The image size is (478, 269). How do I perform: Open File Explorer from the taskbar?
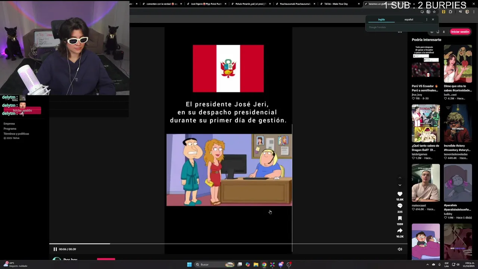tap(256, 265)
